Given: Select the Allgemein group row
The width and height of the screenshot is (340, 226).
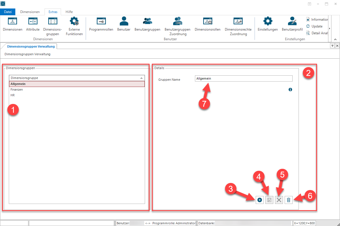Looking at the screenshot, I should click(x=77, y=84).
